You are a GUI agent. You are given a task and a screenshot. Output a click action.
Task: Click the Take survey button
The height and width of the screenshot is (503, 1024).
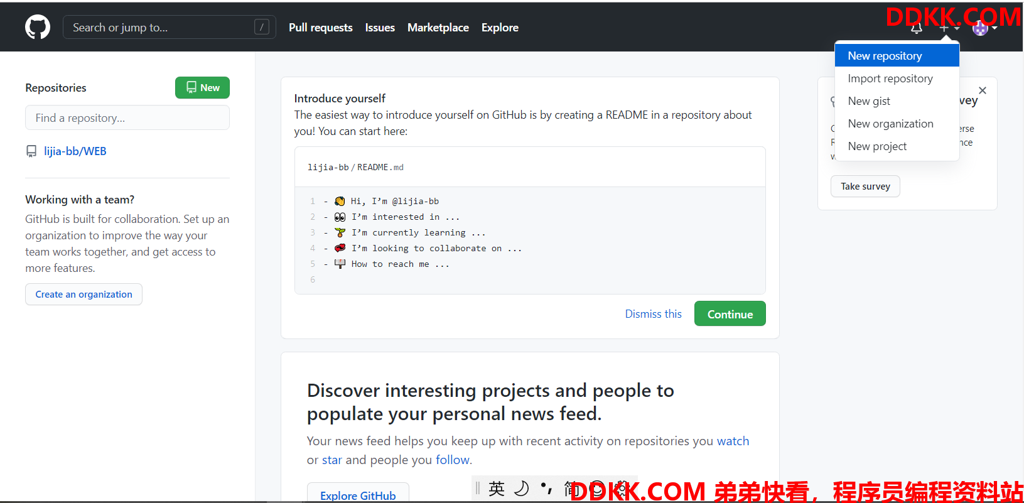tap(865, 187)
